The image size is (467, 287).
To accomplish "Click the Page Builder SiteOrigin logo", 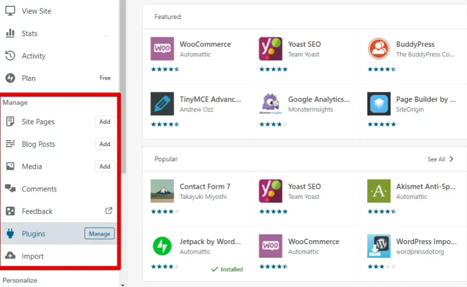I will [x=379, y=104].
